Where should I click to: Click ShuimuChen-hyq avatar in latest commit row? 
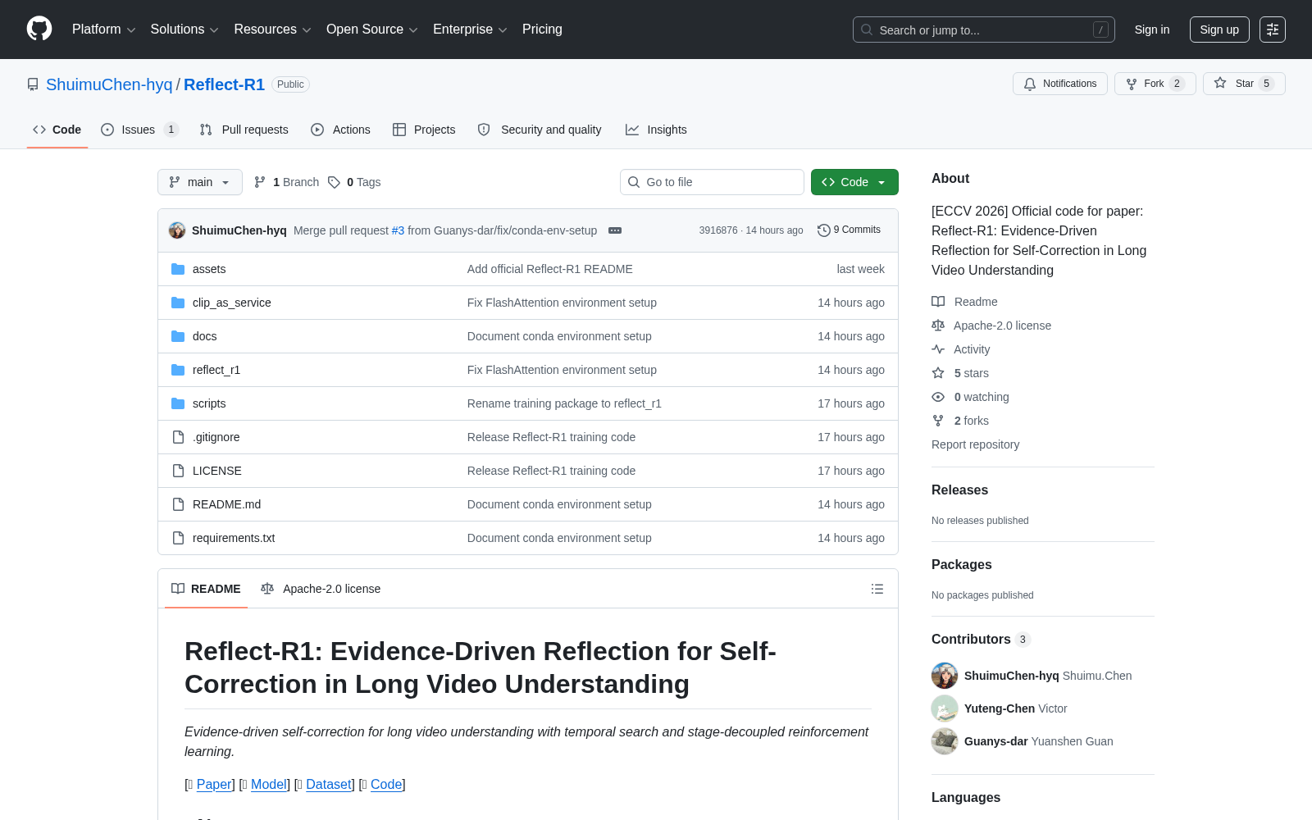177,230
